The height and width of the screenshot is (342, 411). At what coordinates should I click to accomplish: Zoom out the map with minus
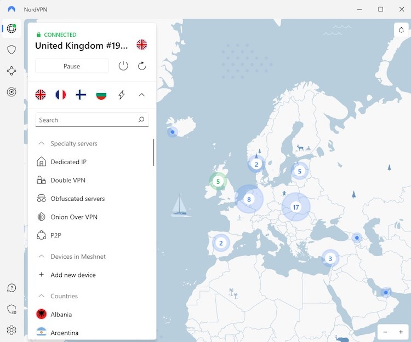click(x=385, y=332)
